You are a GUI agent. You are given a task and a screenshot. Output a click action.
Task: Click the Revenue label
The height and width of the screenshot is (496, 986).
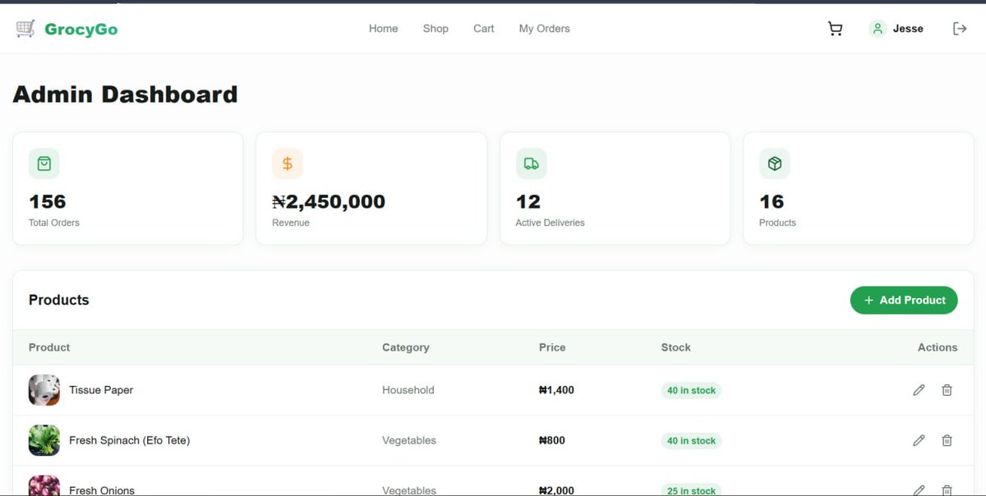(291, 223)
